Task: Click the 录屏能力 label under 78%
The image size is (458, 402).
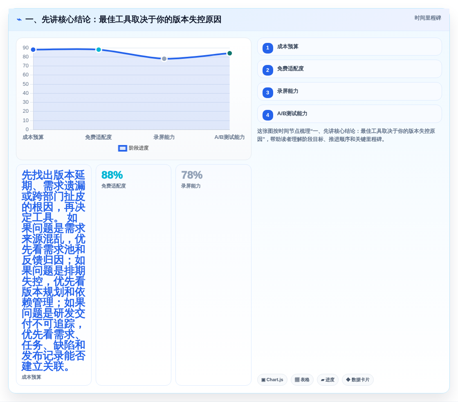Action: click(191, 186)
